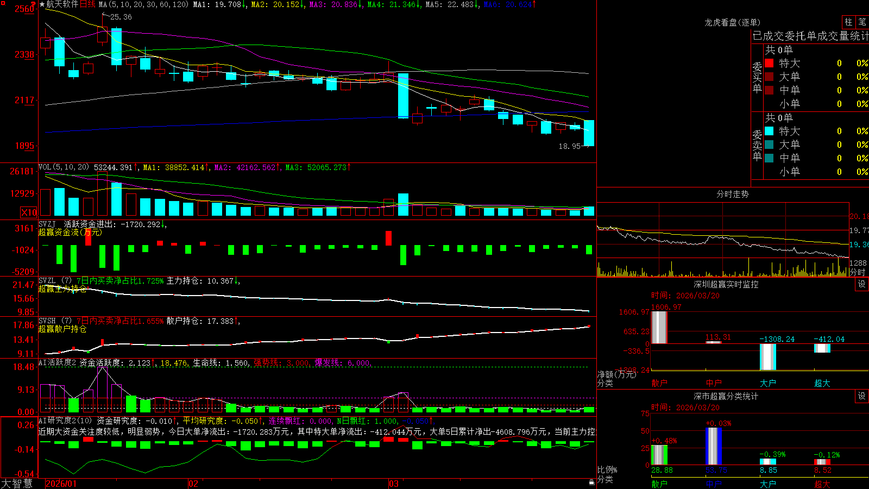Click the 超赢散户持仓 label
This screenshot has width=869, height=489.
tap(62, 329)
